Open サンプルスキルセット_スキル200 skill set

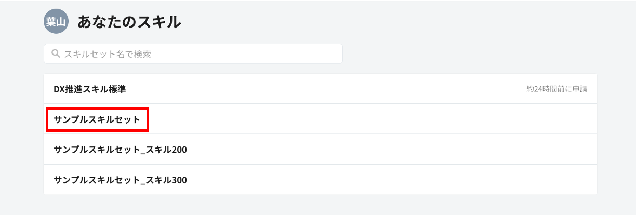120,150
